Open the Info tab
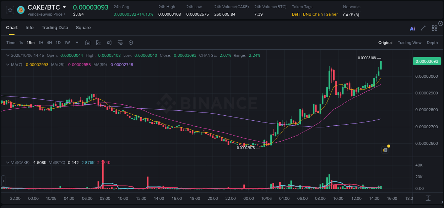 tap(29, 28)
